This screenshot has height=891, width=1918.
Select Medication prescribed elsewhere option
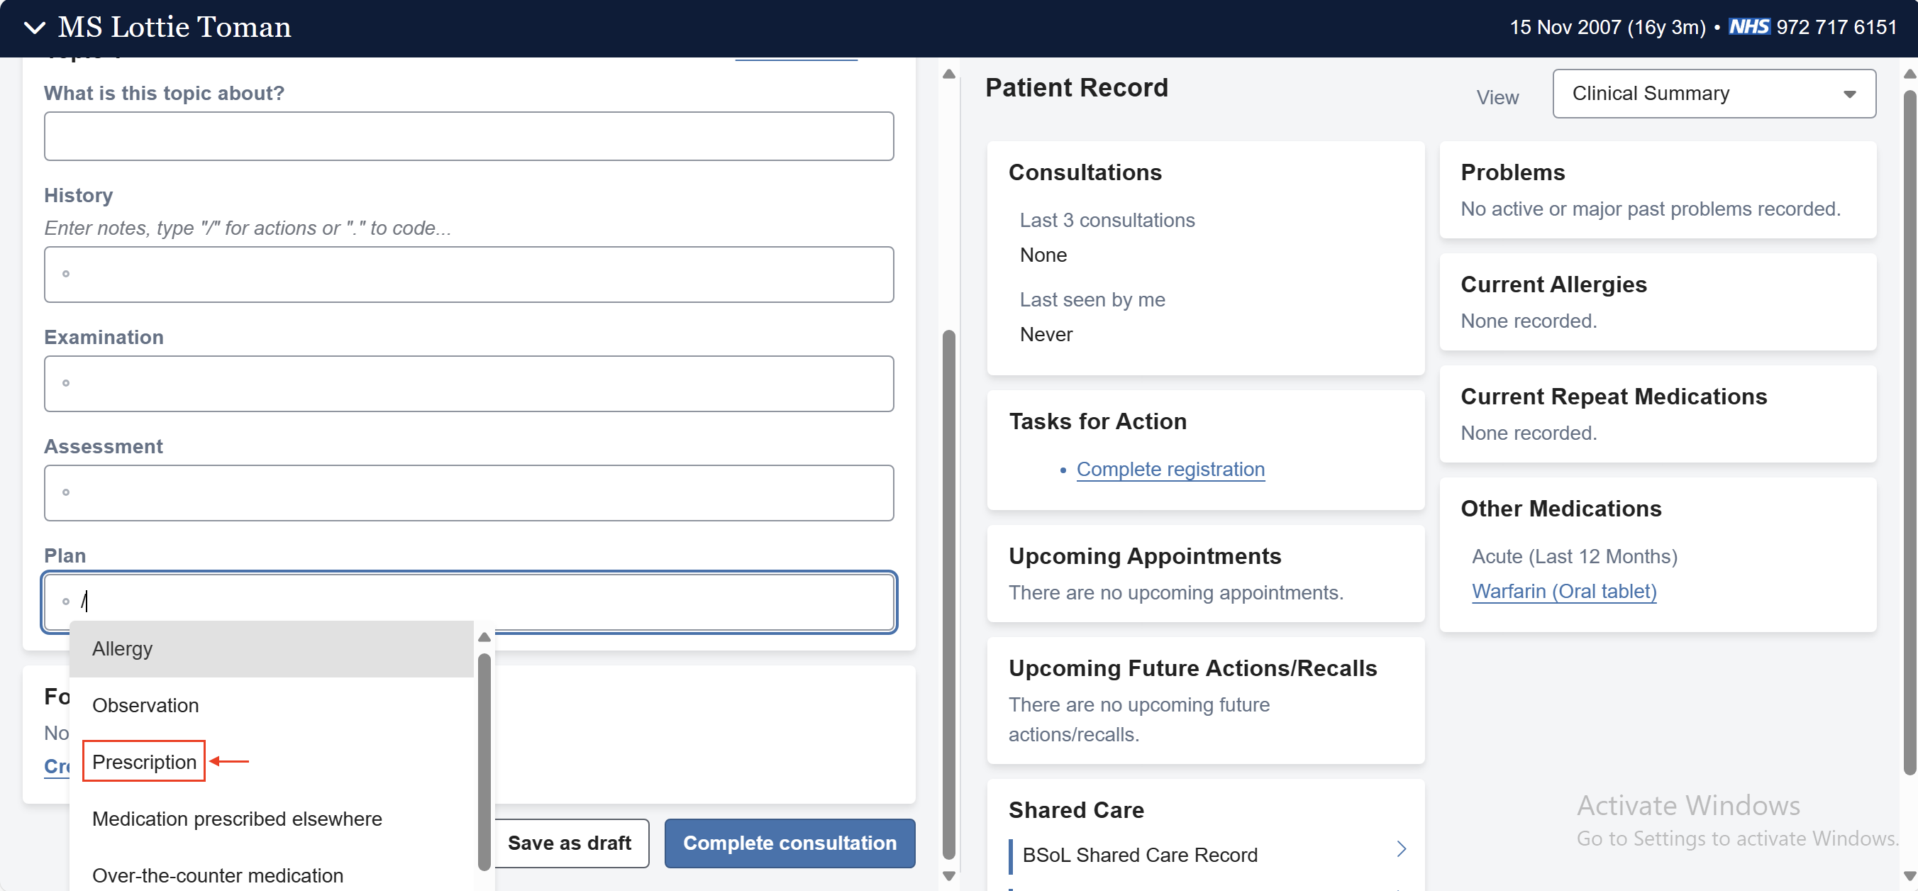tap(237, 818)
